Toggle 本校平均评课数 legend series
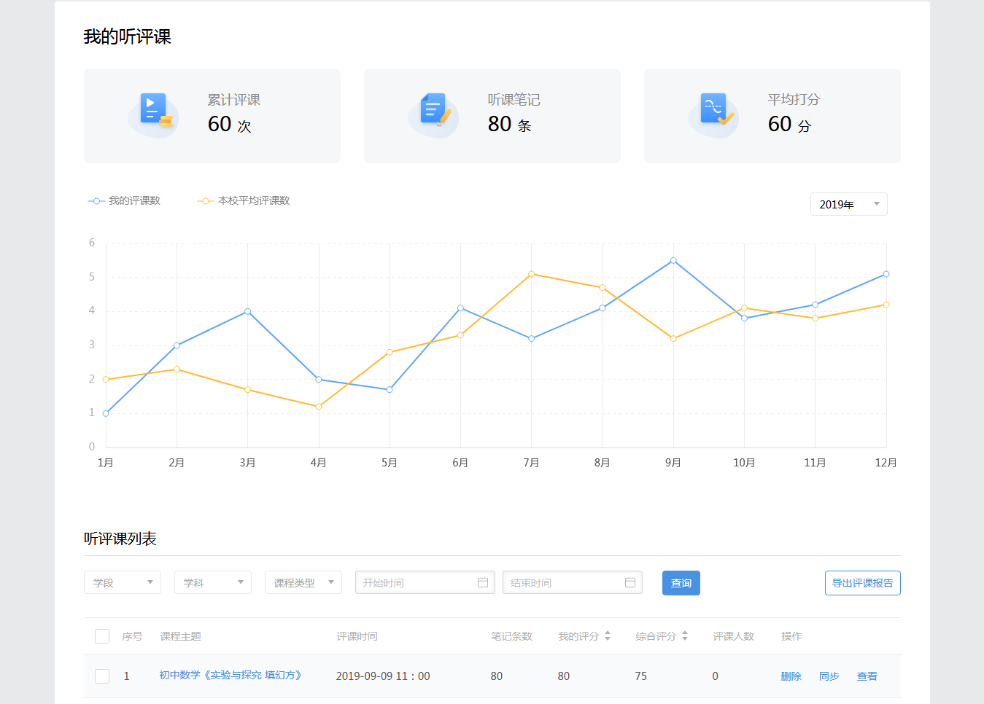This screenshot has width=984, height=704. tap(244, 201)
